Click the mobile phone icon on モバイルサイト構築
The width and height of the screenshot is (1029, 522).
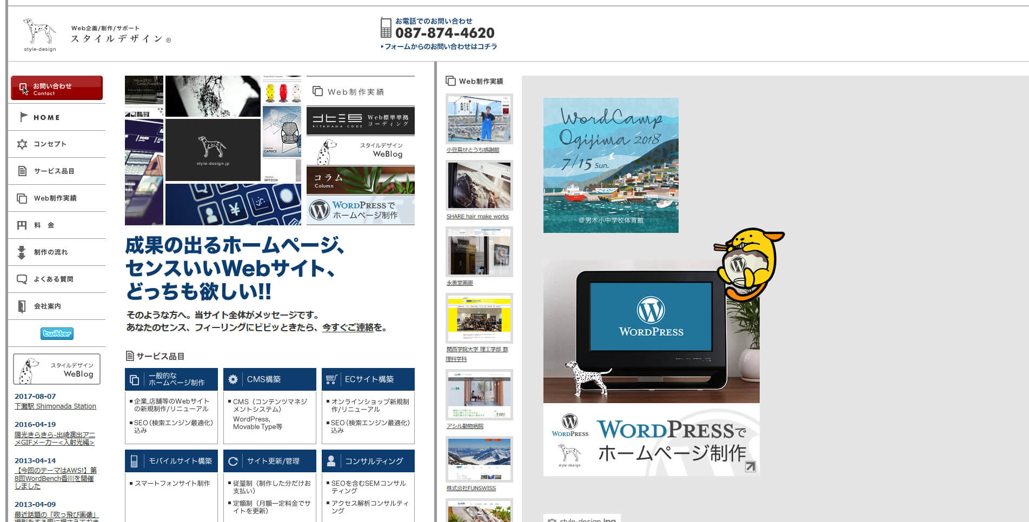pos(134,461)
